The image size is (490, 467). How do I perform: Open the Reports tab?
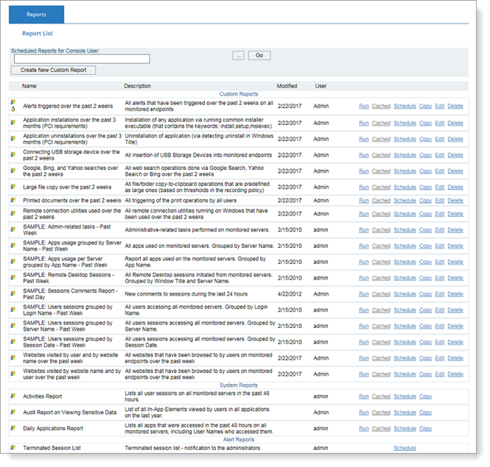coord(36,14)
